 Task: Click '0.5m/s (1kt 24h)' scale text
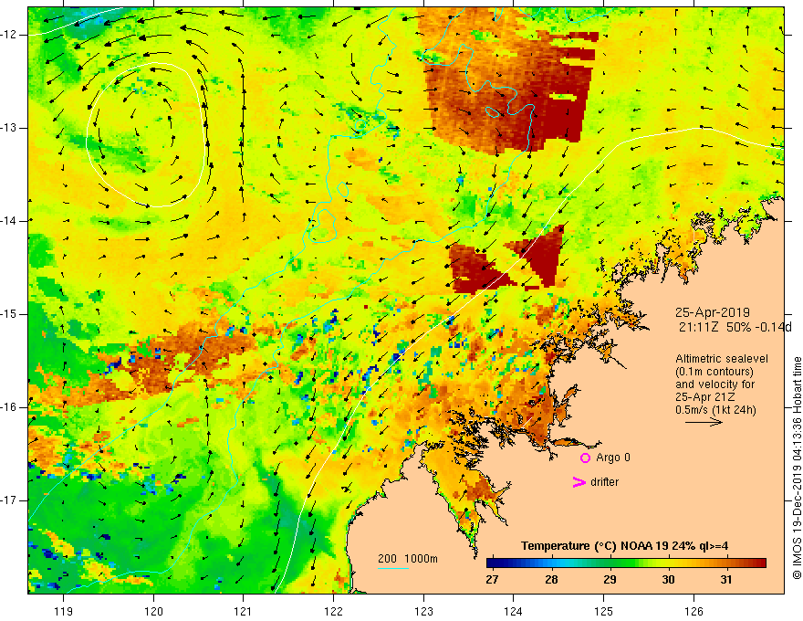715,410
